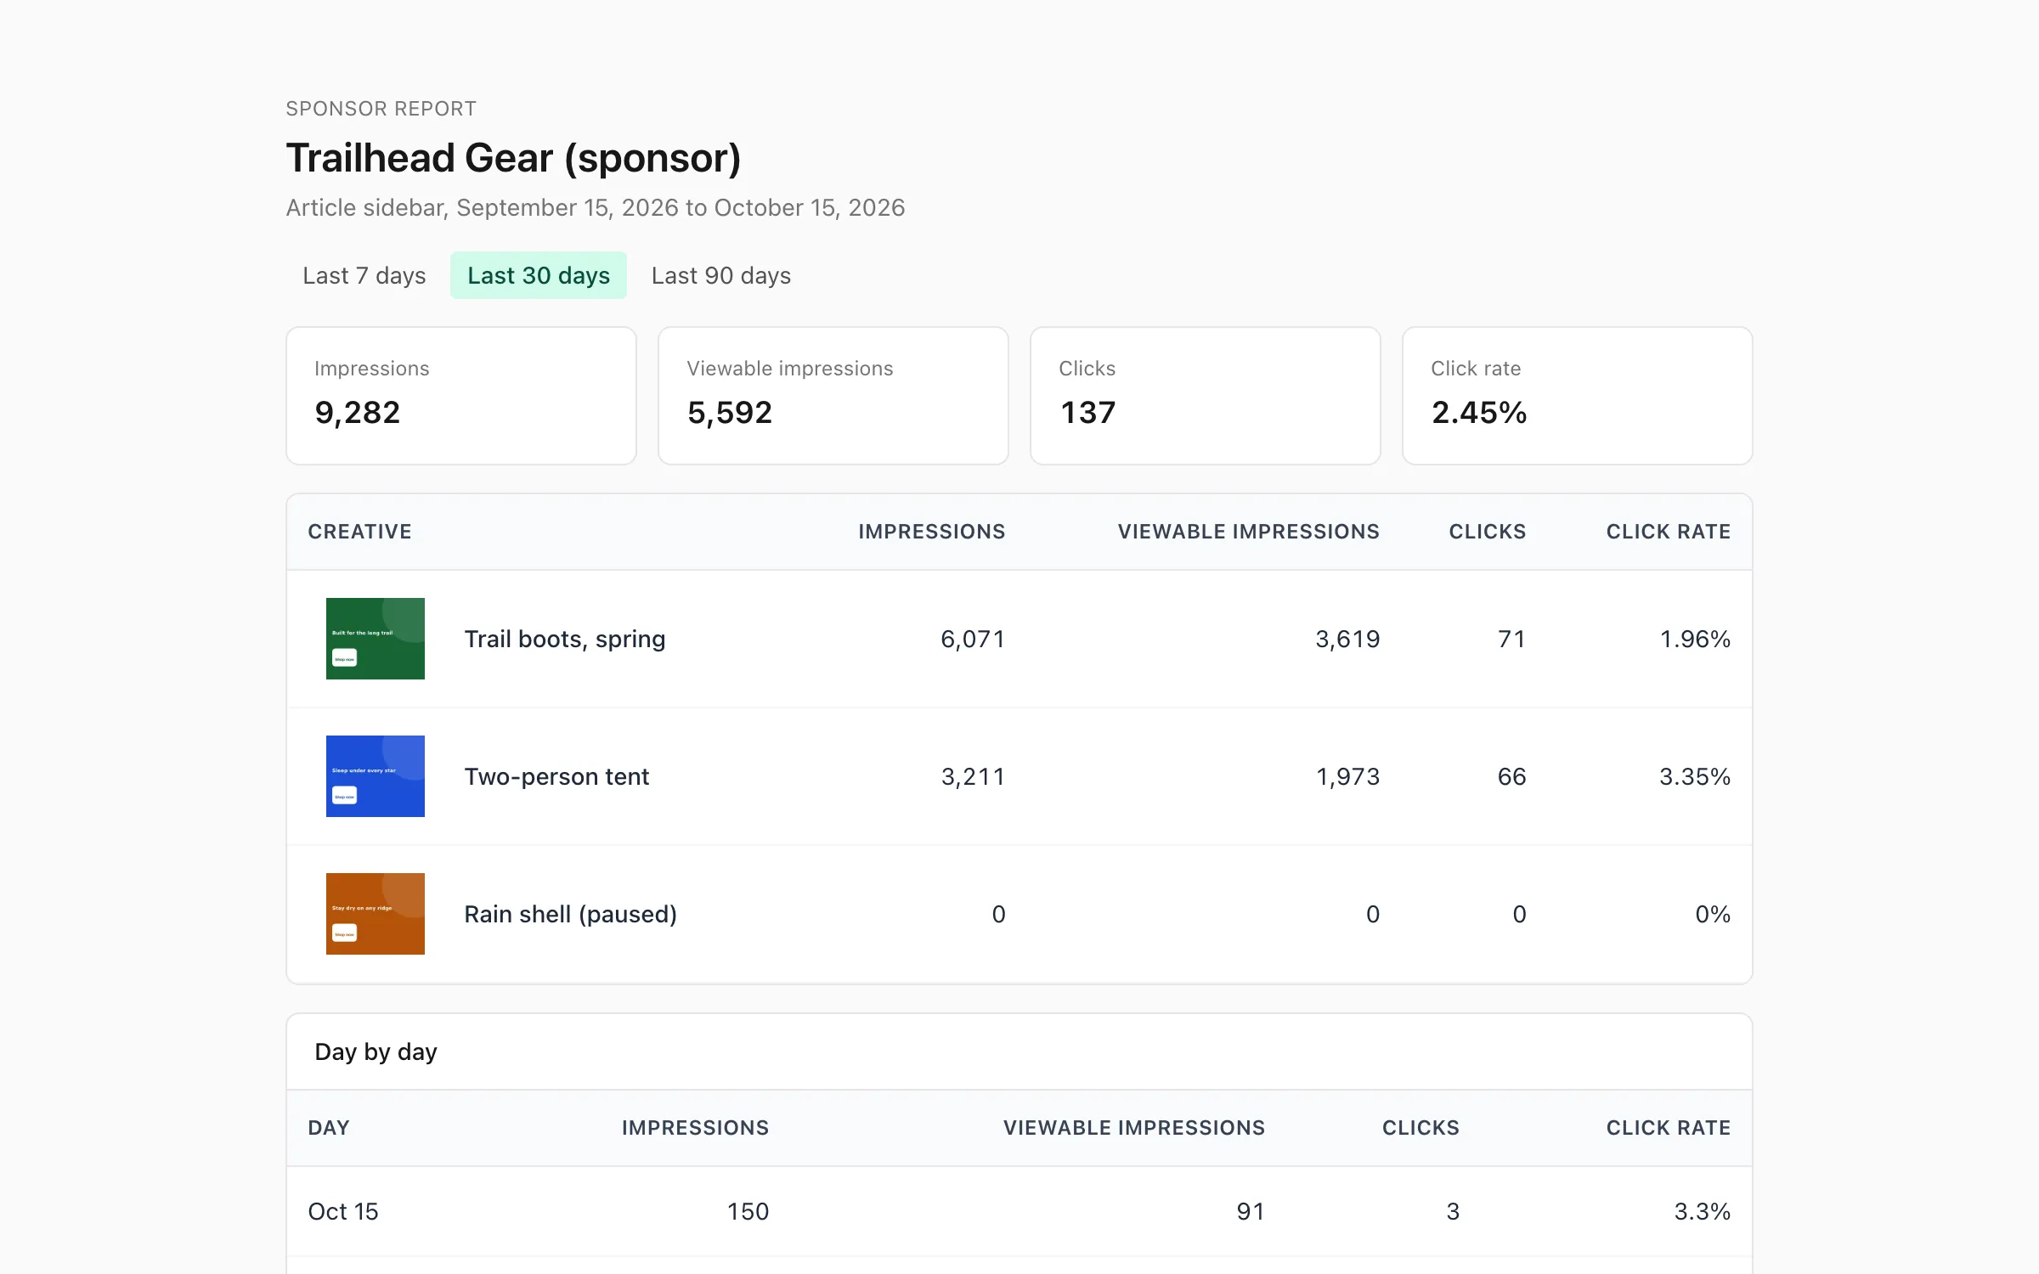Click the Rain shell (paused) creative name

(x=570, y=914)
